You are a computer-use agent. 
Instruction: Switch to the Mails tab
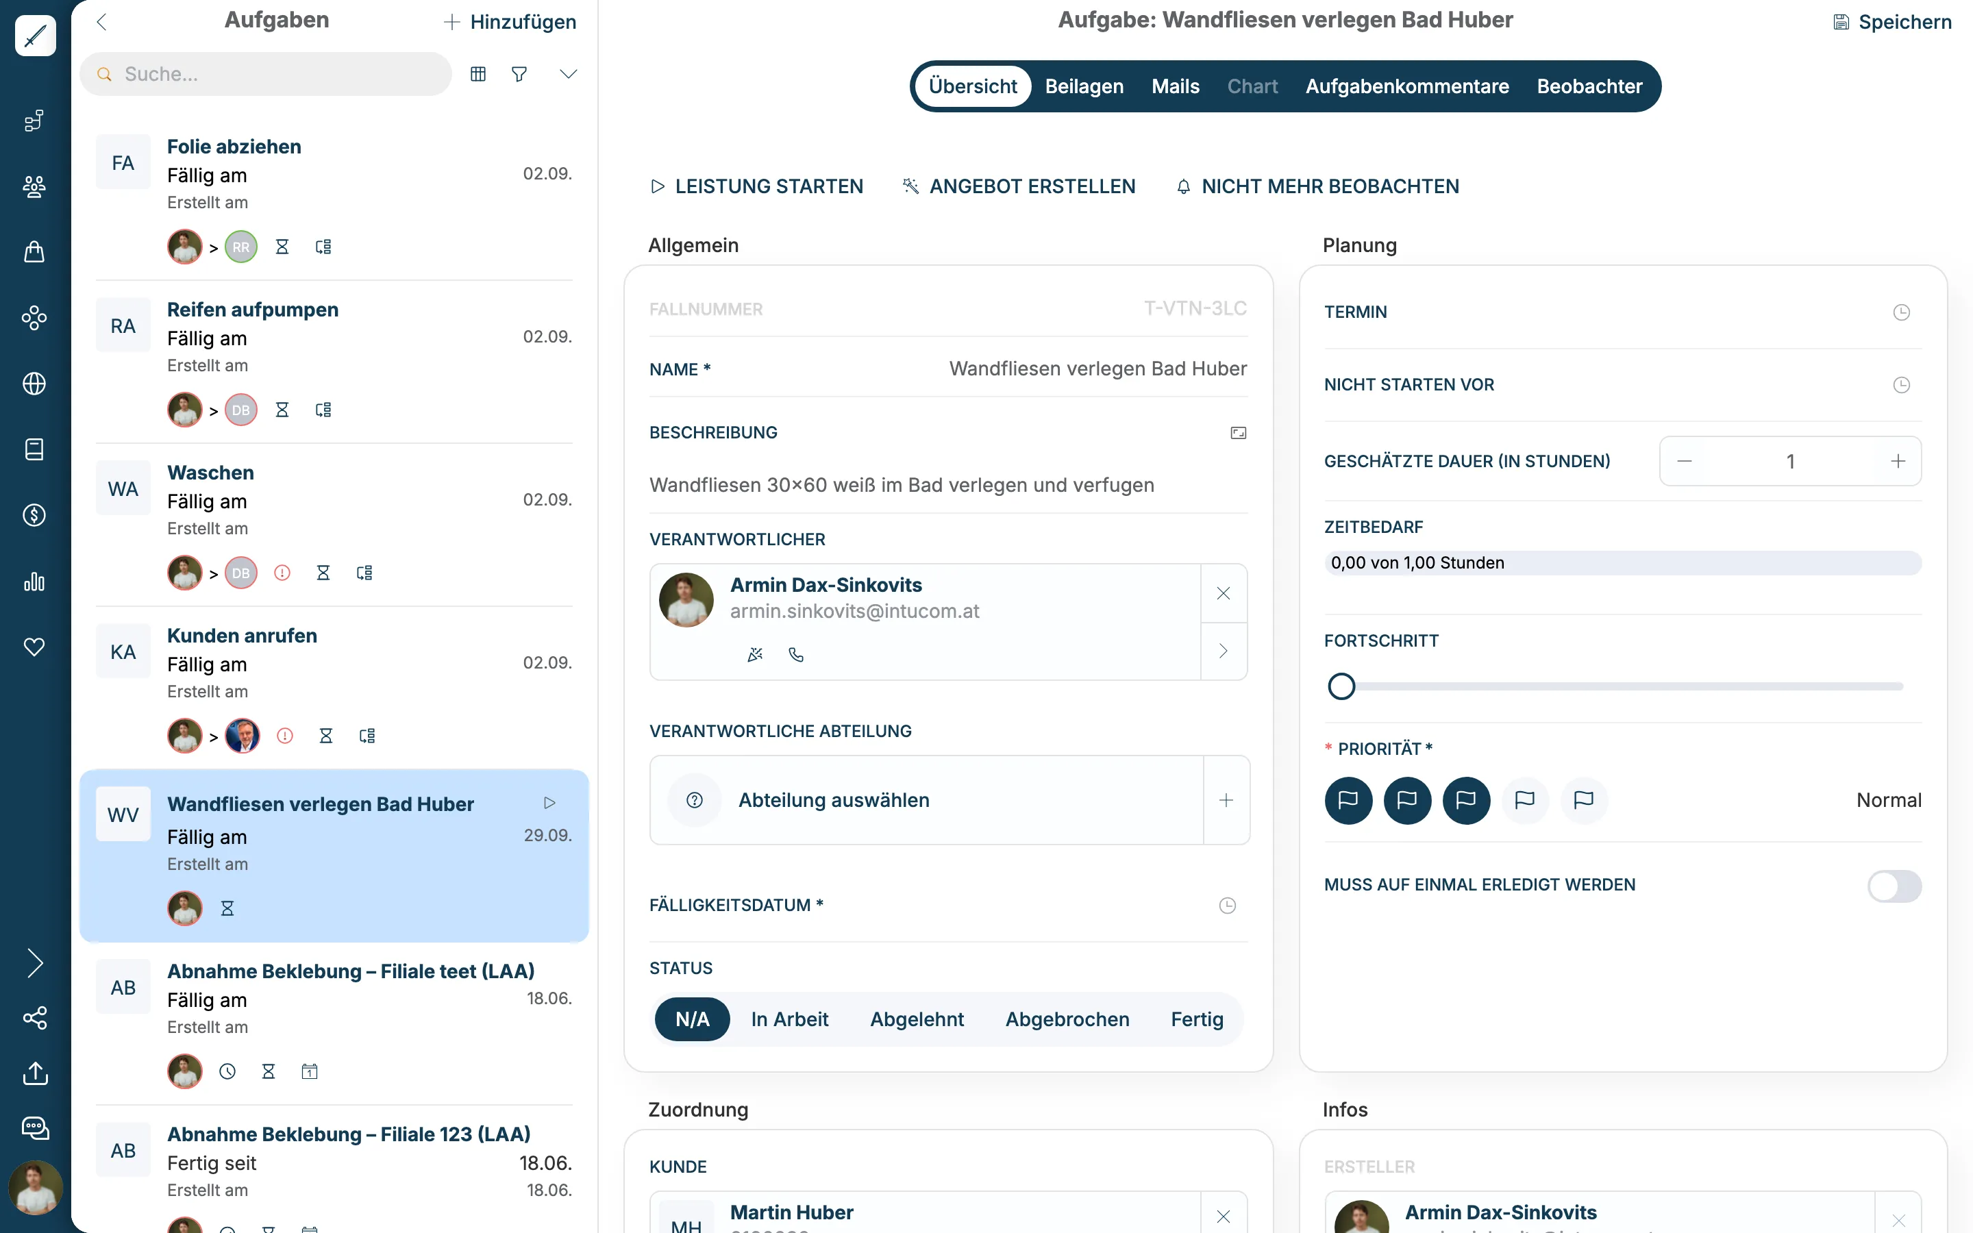[x=1176, y=86]
